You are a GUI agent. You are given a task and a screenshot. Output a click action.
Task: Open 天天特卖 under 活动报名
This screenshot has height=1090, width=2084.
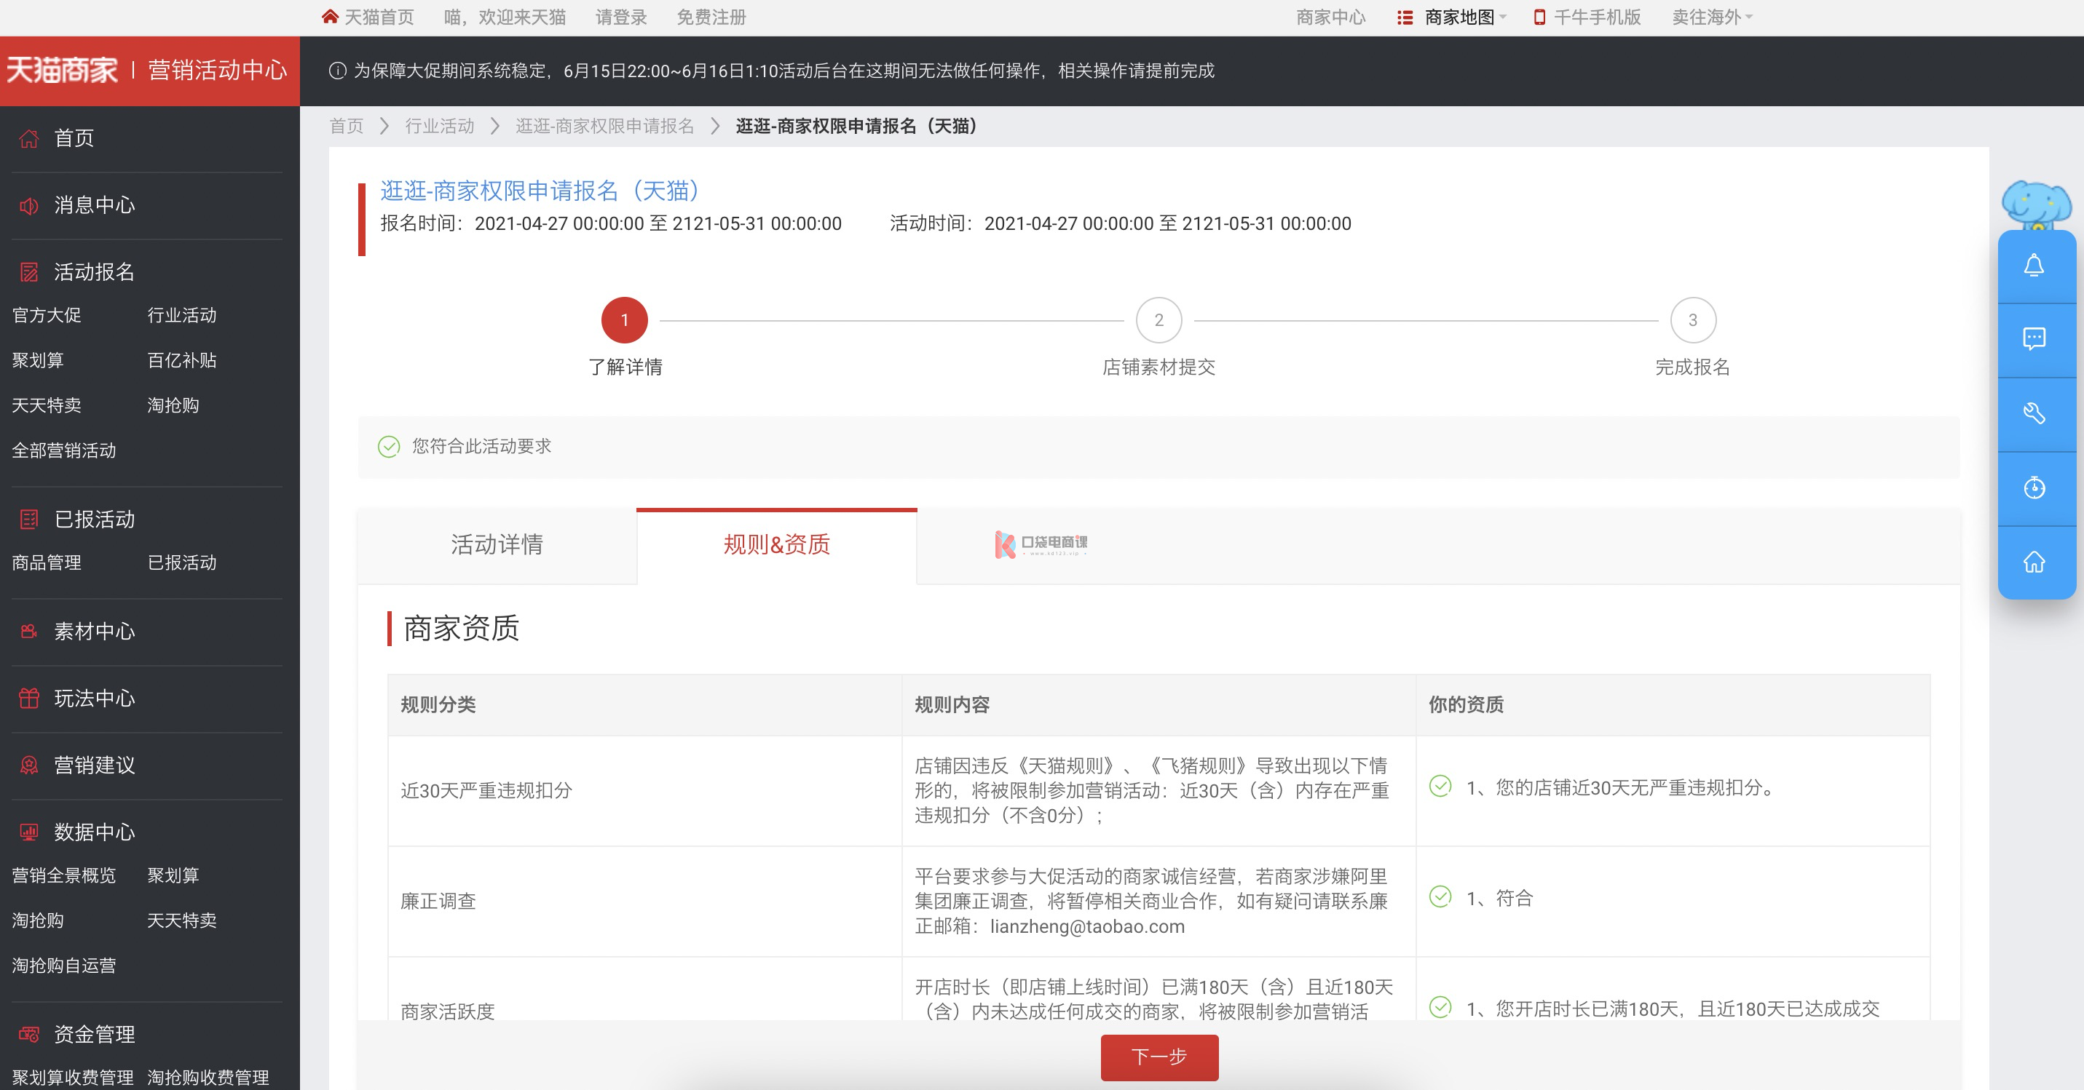tap(47, 405)
